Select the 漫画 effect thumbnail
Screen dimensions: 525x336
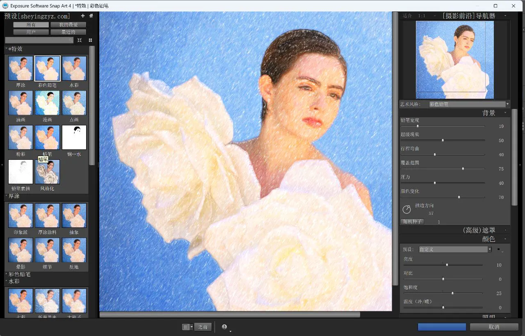[x=48, y=103]
